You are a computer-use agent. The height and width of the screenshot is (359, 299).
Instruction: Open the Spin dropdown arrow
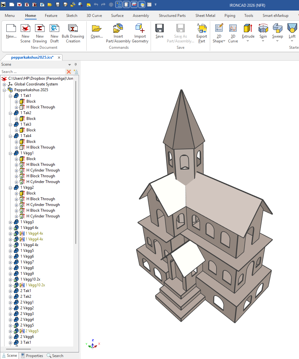[x=263, y=41]
